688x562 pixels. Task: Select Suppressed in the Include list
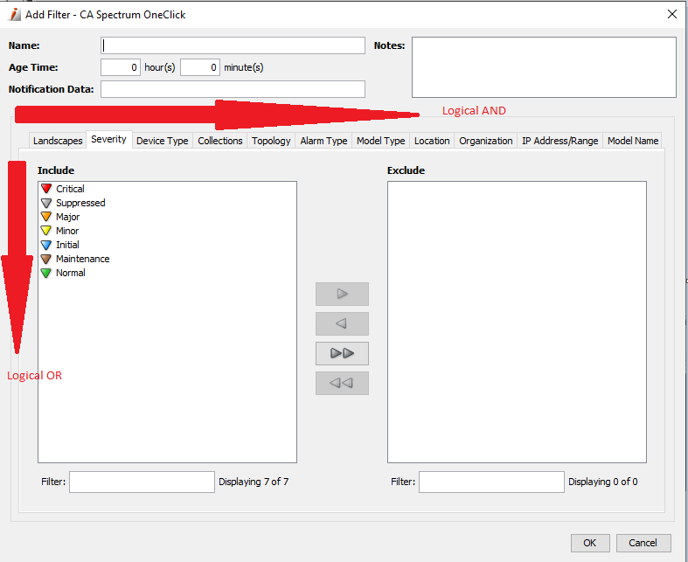tap(80, 203)
